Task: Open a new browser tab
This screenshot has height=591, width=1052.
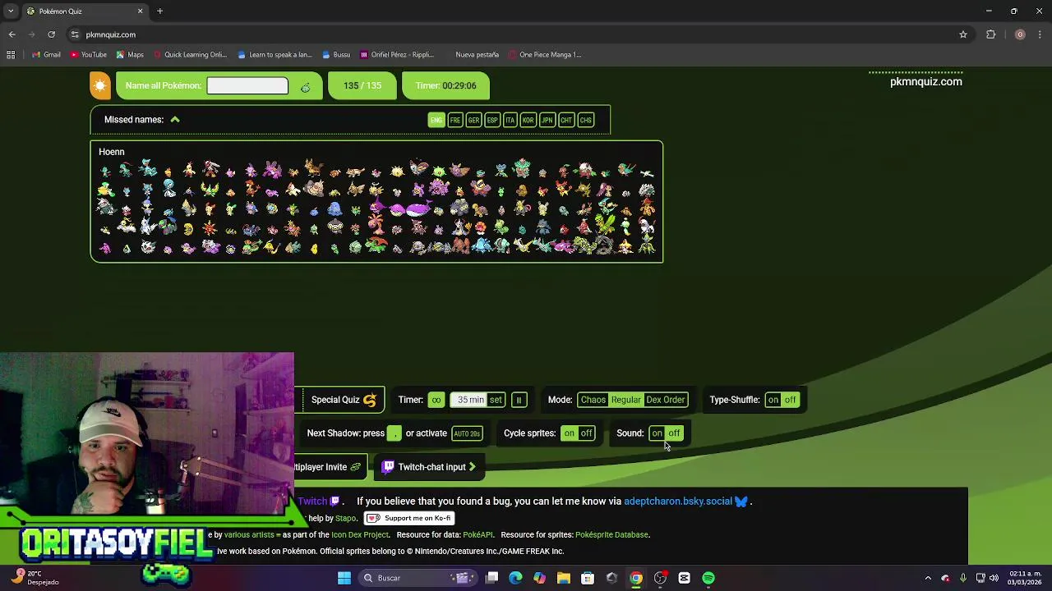Action: pyautogui.click(x=159, y=11)
